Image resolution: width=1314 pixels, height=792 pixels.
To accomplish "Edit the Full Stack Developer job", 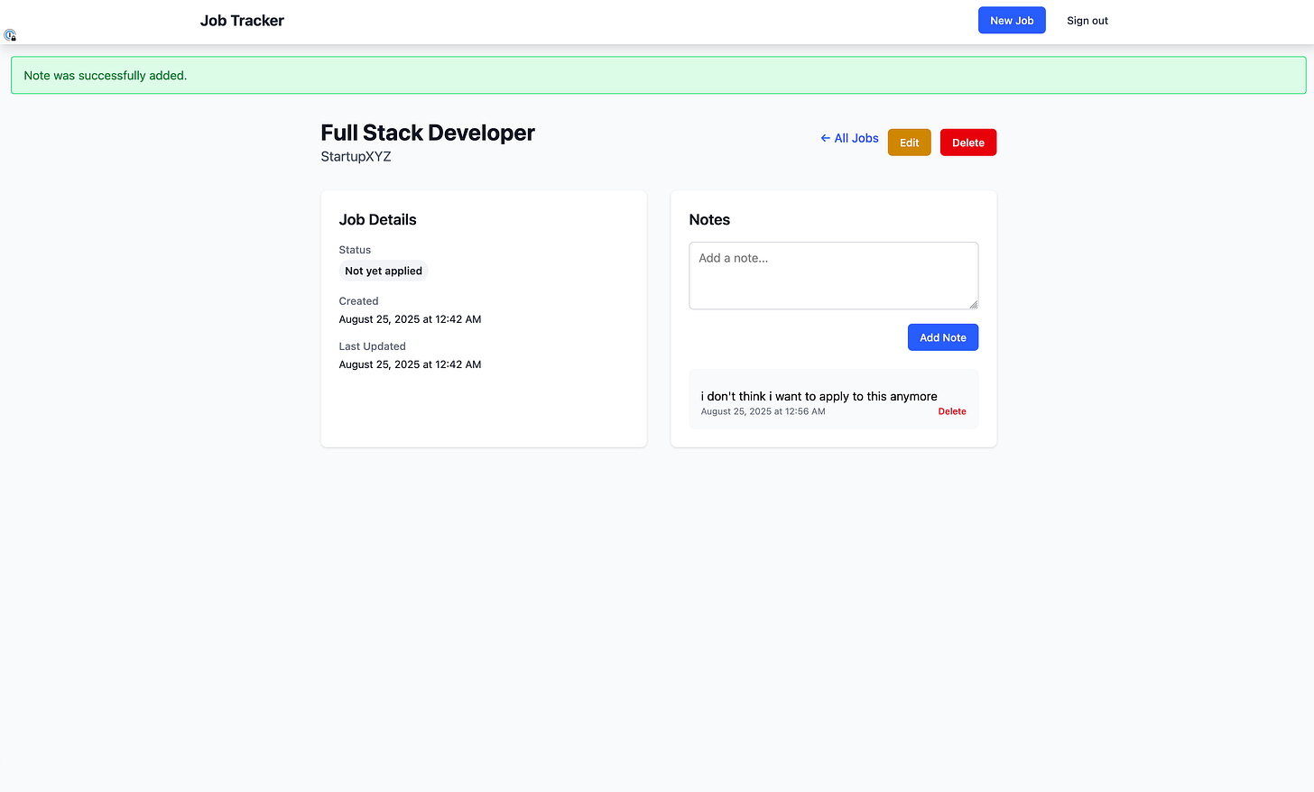I will (909, 143).
